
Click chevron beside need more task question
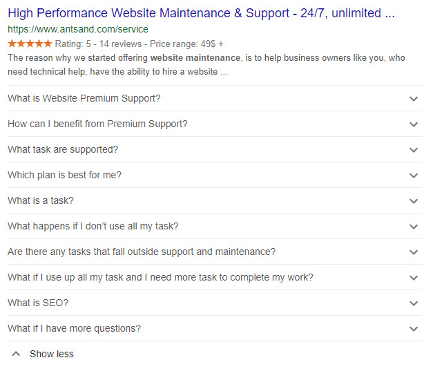pos(414,278)
